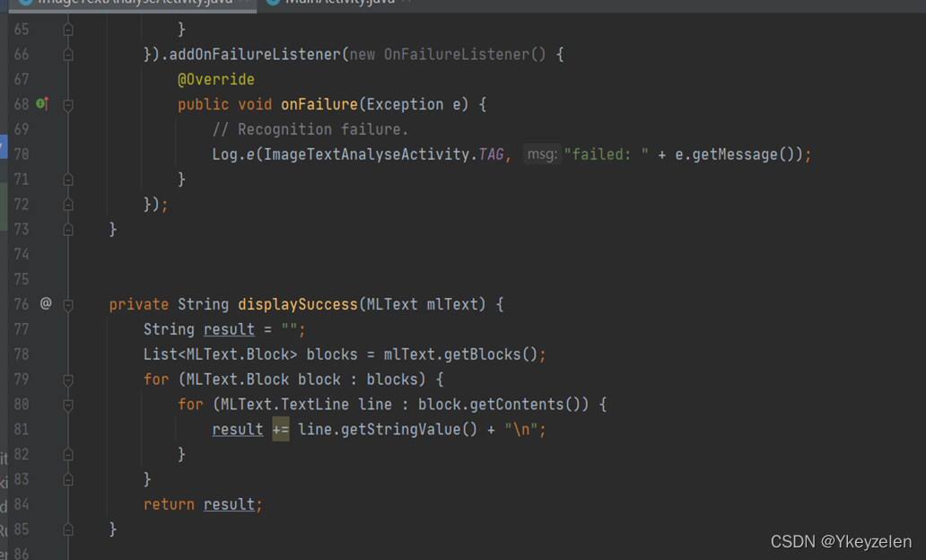Image resolution: width=926 pixels, height=560 pixels.
Task: Click the result variable on line 77
Action: [229, 329]
